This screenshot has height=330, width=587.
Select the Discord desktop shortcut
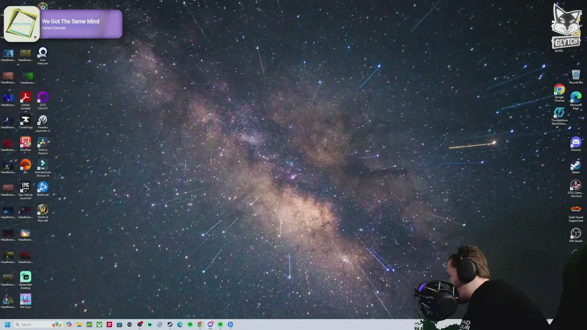click(x=576, y=144)
